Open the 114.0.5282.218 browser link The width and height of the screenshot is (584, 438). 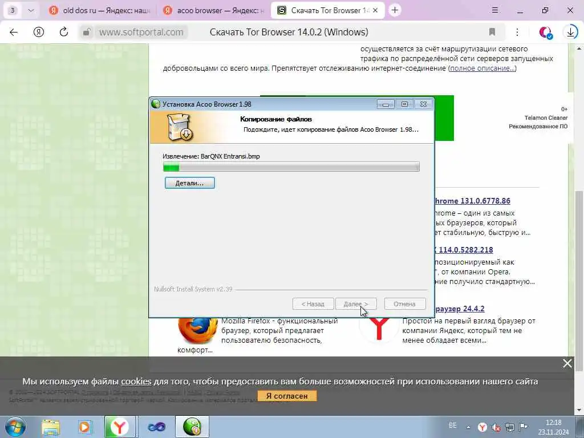tap(464, 250)
